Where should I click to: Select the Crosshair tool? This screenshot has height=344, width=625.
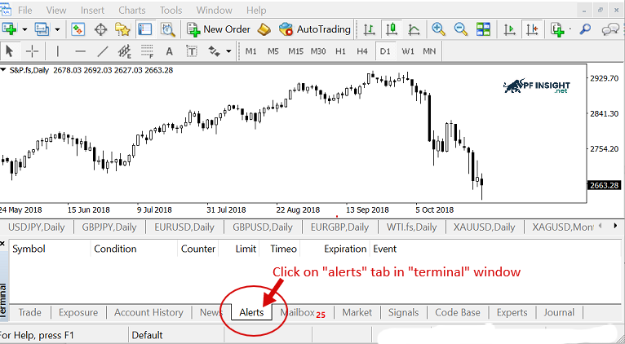click(x=32, y=51)
